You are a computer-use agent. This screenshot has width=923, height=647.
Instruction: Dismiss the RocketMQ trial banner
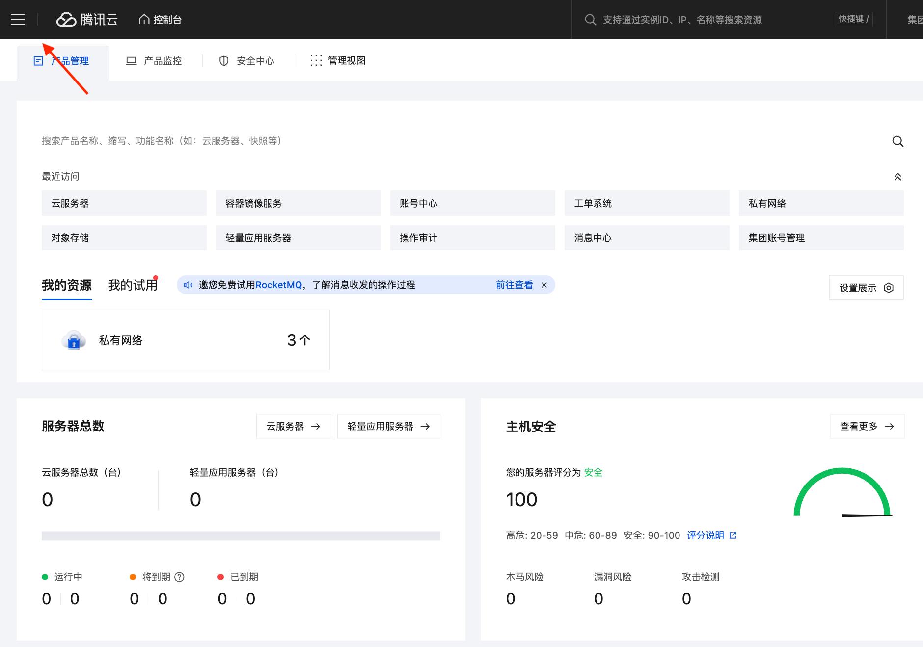tap(544, 285)
